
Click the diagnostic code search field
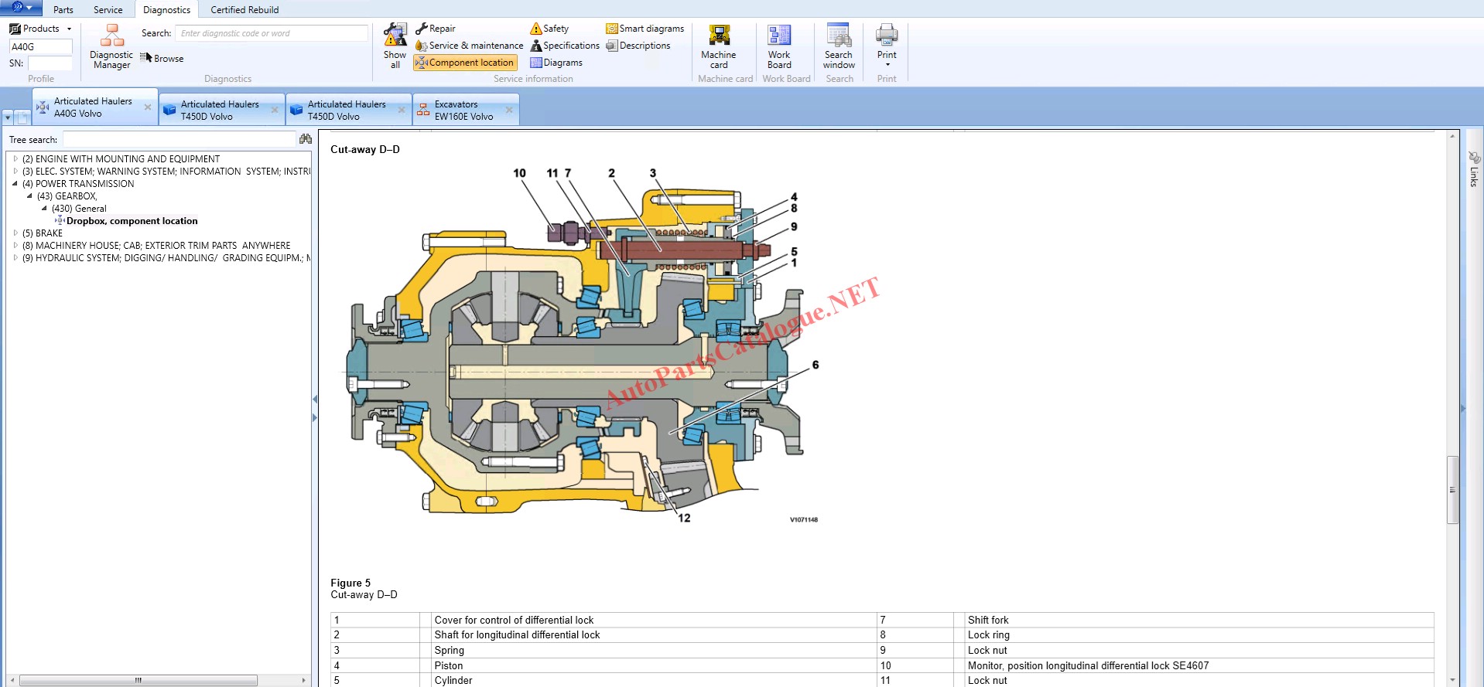[x=271, y=33]
